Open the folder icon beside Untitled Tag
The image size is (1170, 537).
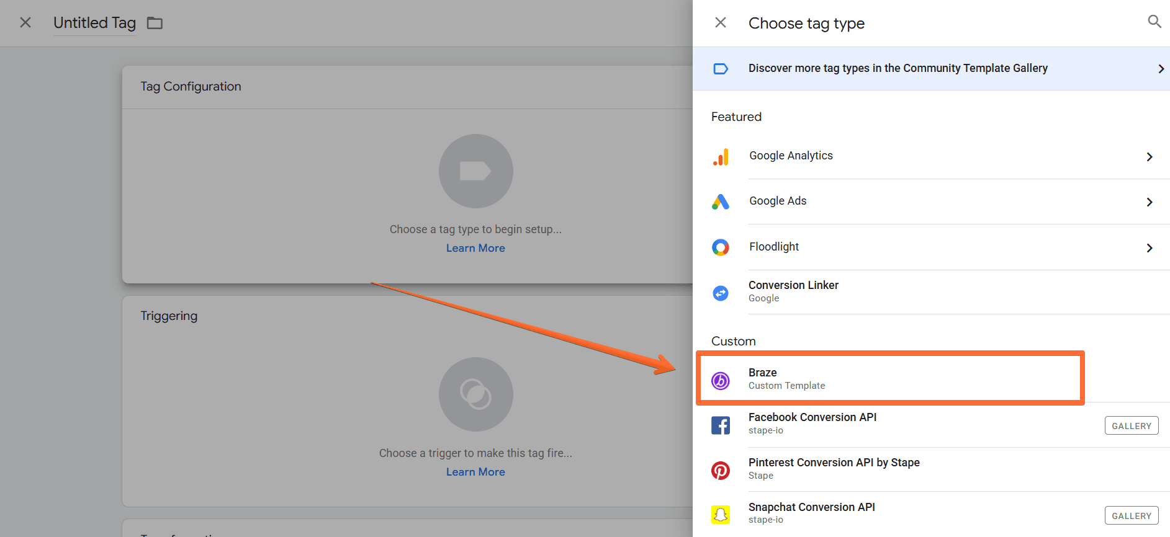[155, 24]
